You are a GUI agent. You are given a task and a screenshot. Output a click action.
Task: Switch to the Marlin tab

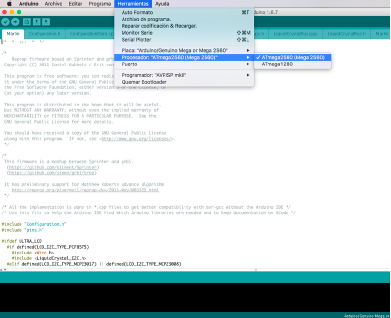click(x=13, y=34)
